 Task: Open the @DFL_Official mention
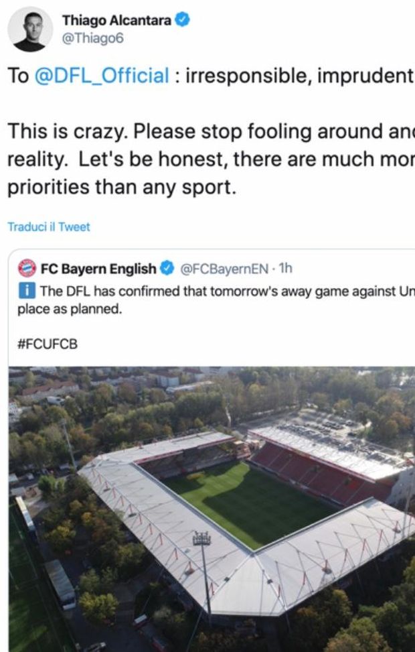coord(100,76)
